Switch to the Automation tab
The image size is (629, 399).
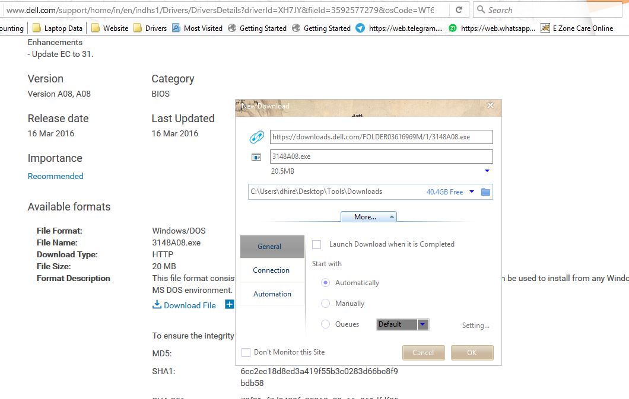tap(272, 294)
